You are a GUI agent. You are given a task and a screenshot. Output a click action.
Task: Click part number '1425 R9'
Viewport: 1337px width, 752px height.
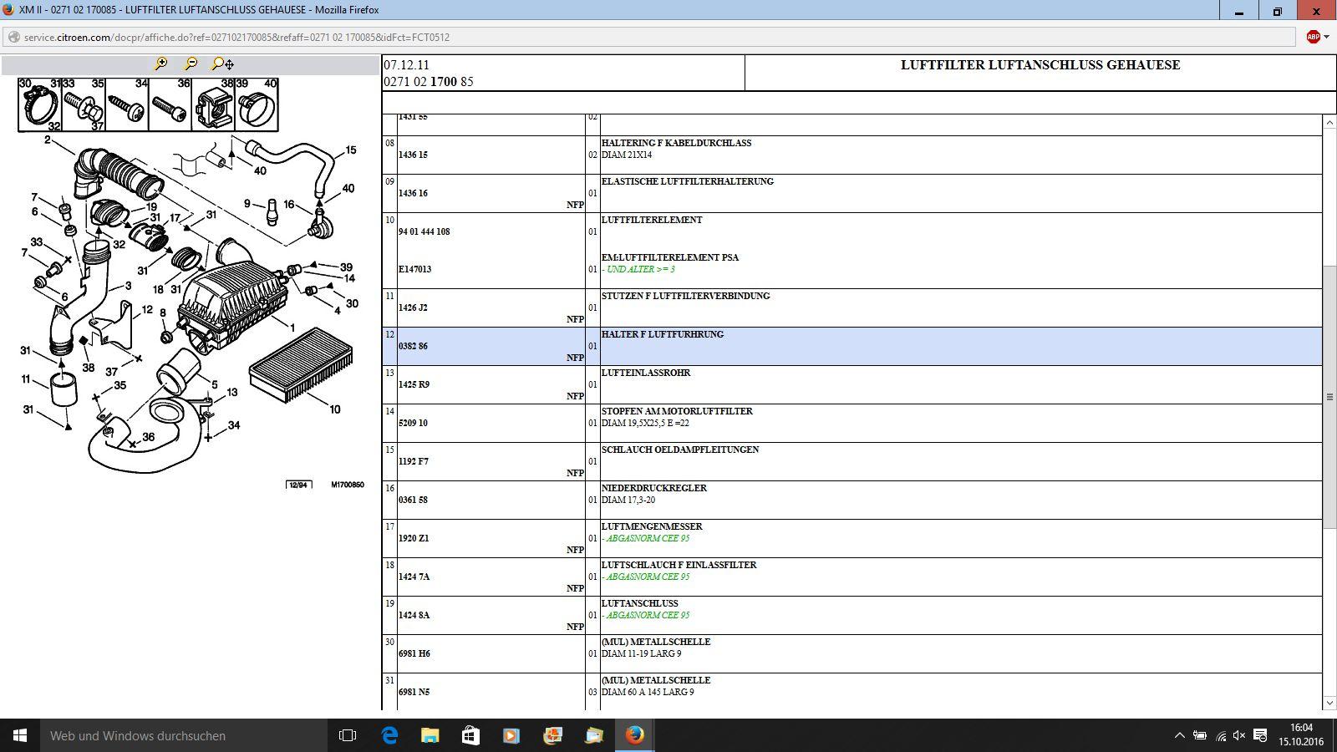point(414,384)
